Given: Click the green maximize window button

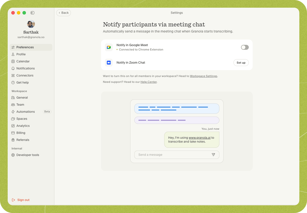Looking at the screenshot, I should pos(24,13).
